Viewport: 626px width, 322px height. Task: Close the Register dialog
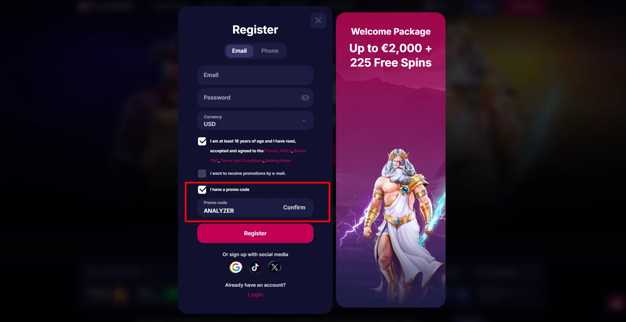[x=318, y=21]
